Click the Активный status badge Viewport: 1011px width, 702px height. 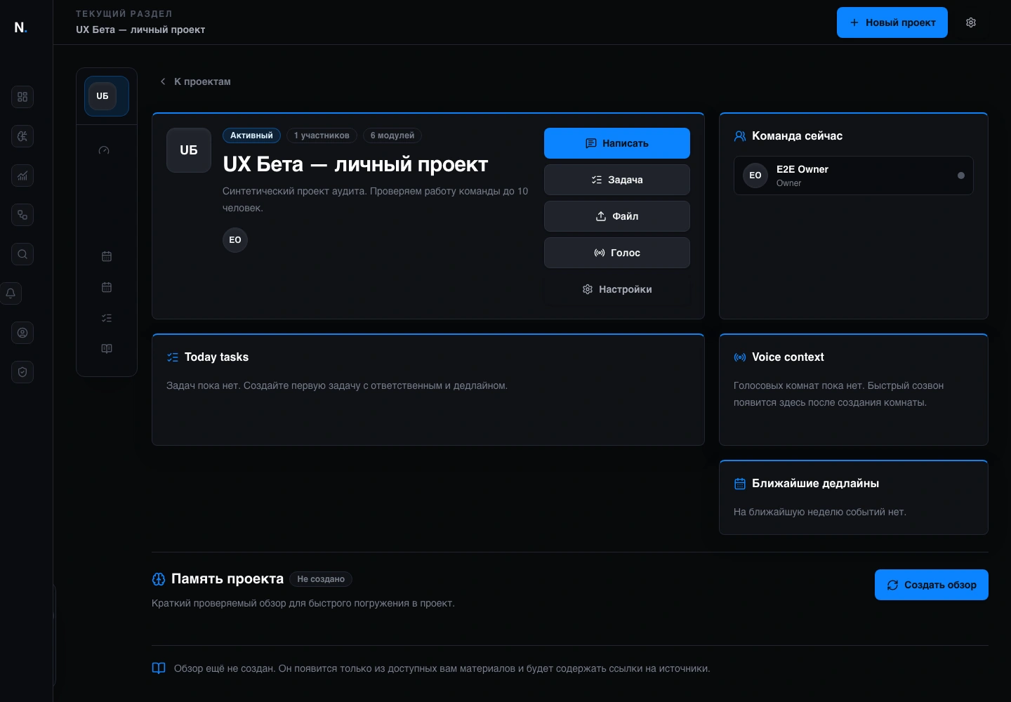coord(251,135)
